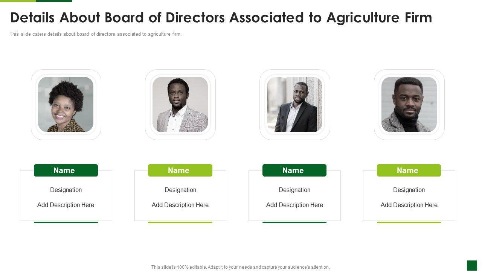Click the photo of the smiling woman
482x271 pixels.
tap(66, 105)
